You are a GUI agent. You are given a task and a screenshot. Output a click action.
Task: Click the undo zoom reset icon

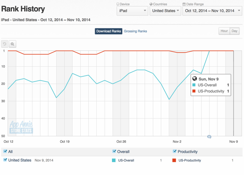click(5, 44)
